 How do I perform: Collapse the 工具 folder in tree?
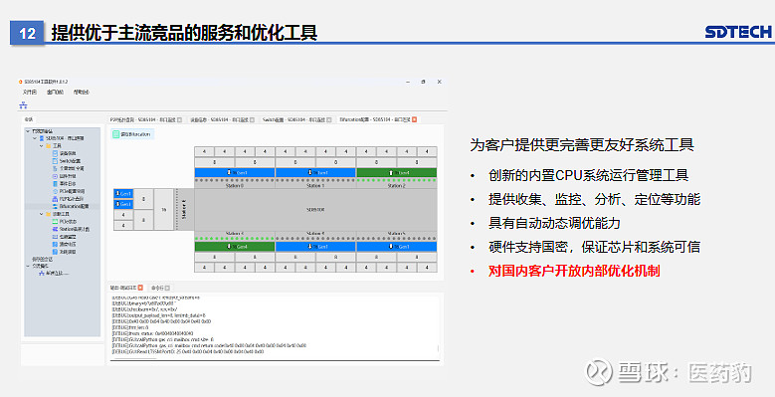point(41,146)
